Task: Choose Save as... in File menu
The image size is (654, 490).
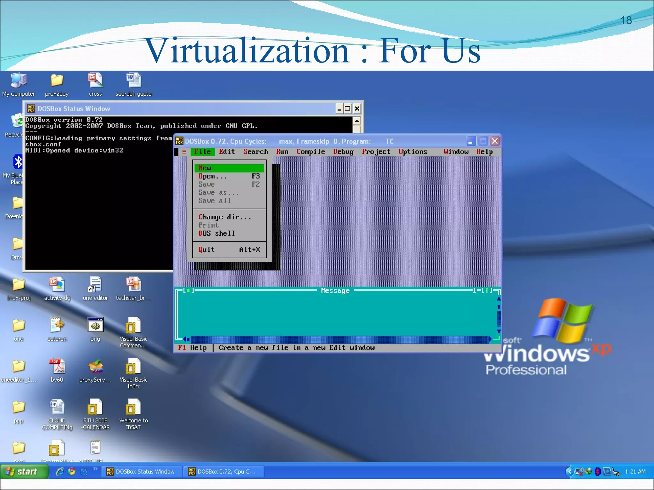Action: [229, 193]
